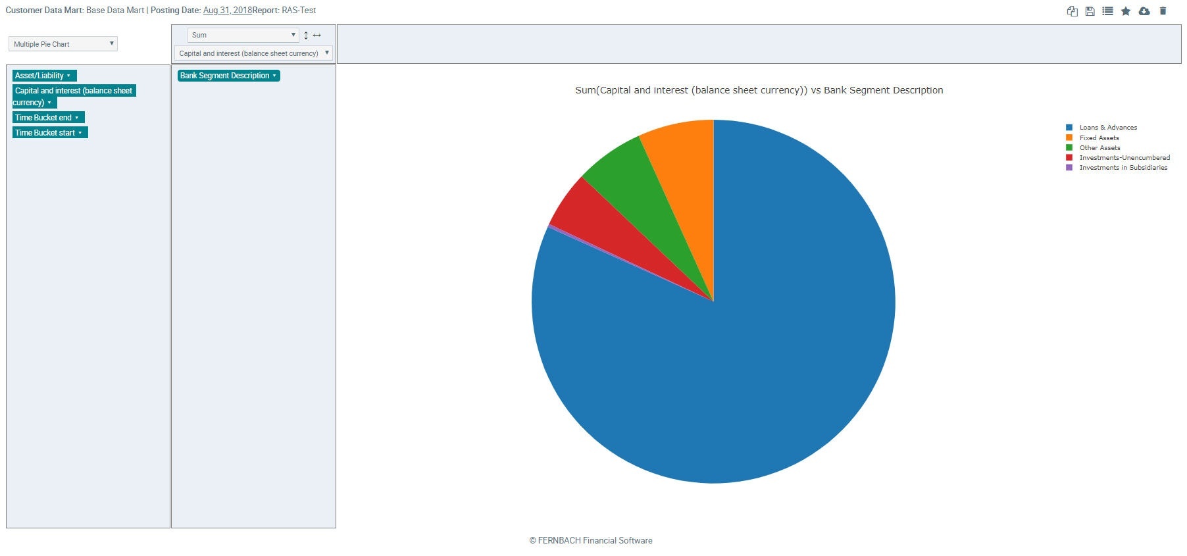Mark report as favorite with star icon
Image resolution: width=1187 pixels, height=556 pixels.
1126,11
